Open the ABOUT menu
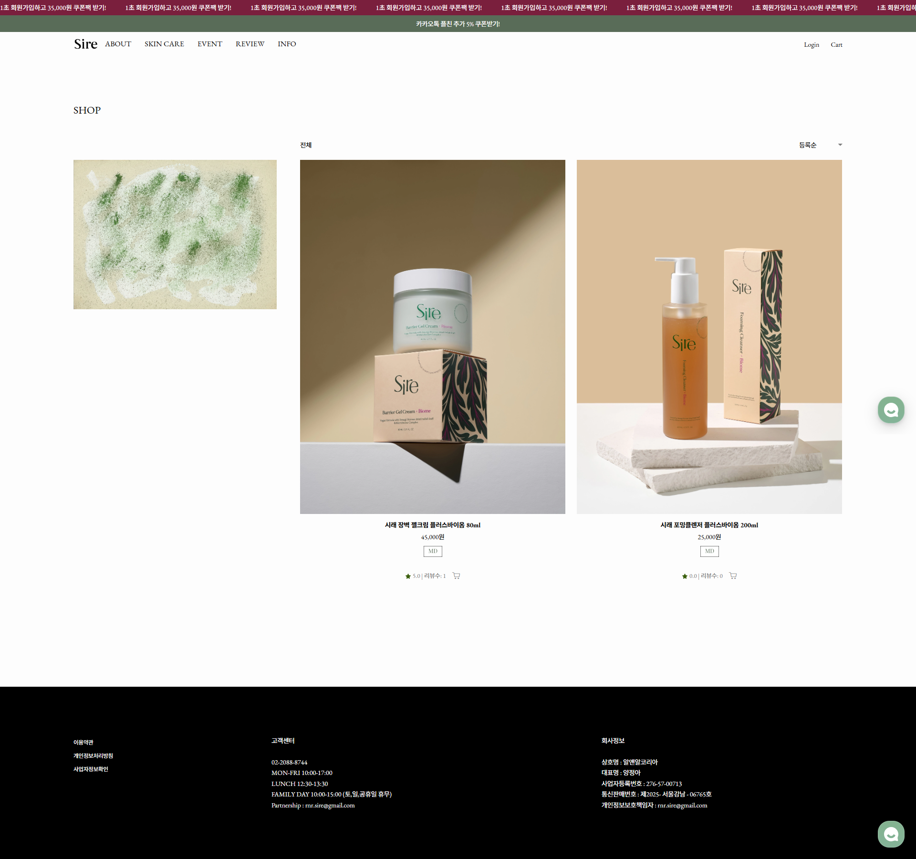916x859 pixels. [x=118, y=44]
